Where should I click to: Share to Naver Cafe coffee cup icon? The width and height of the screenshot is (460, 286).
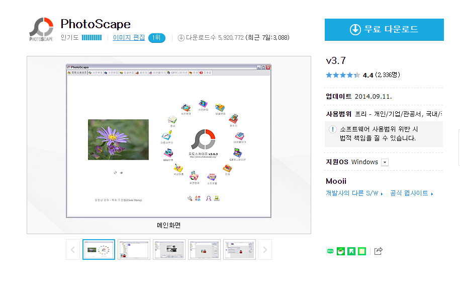[x=340, y=251]
